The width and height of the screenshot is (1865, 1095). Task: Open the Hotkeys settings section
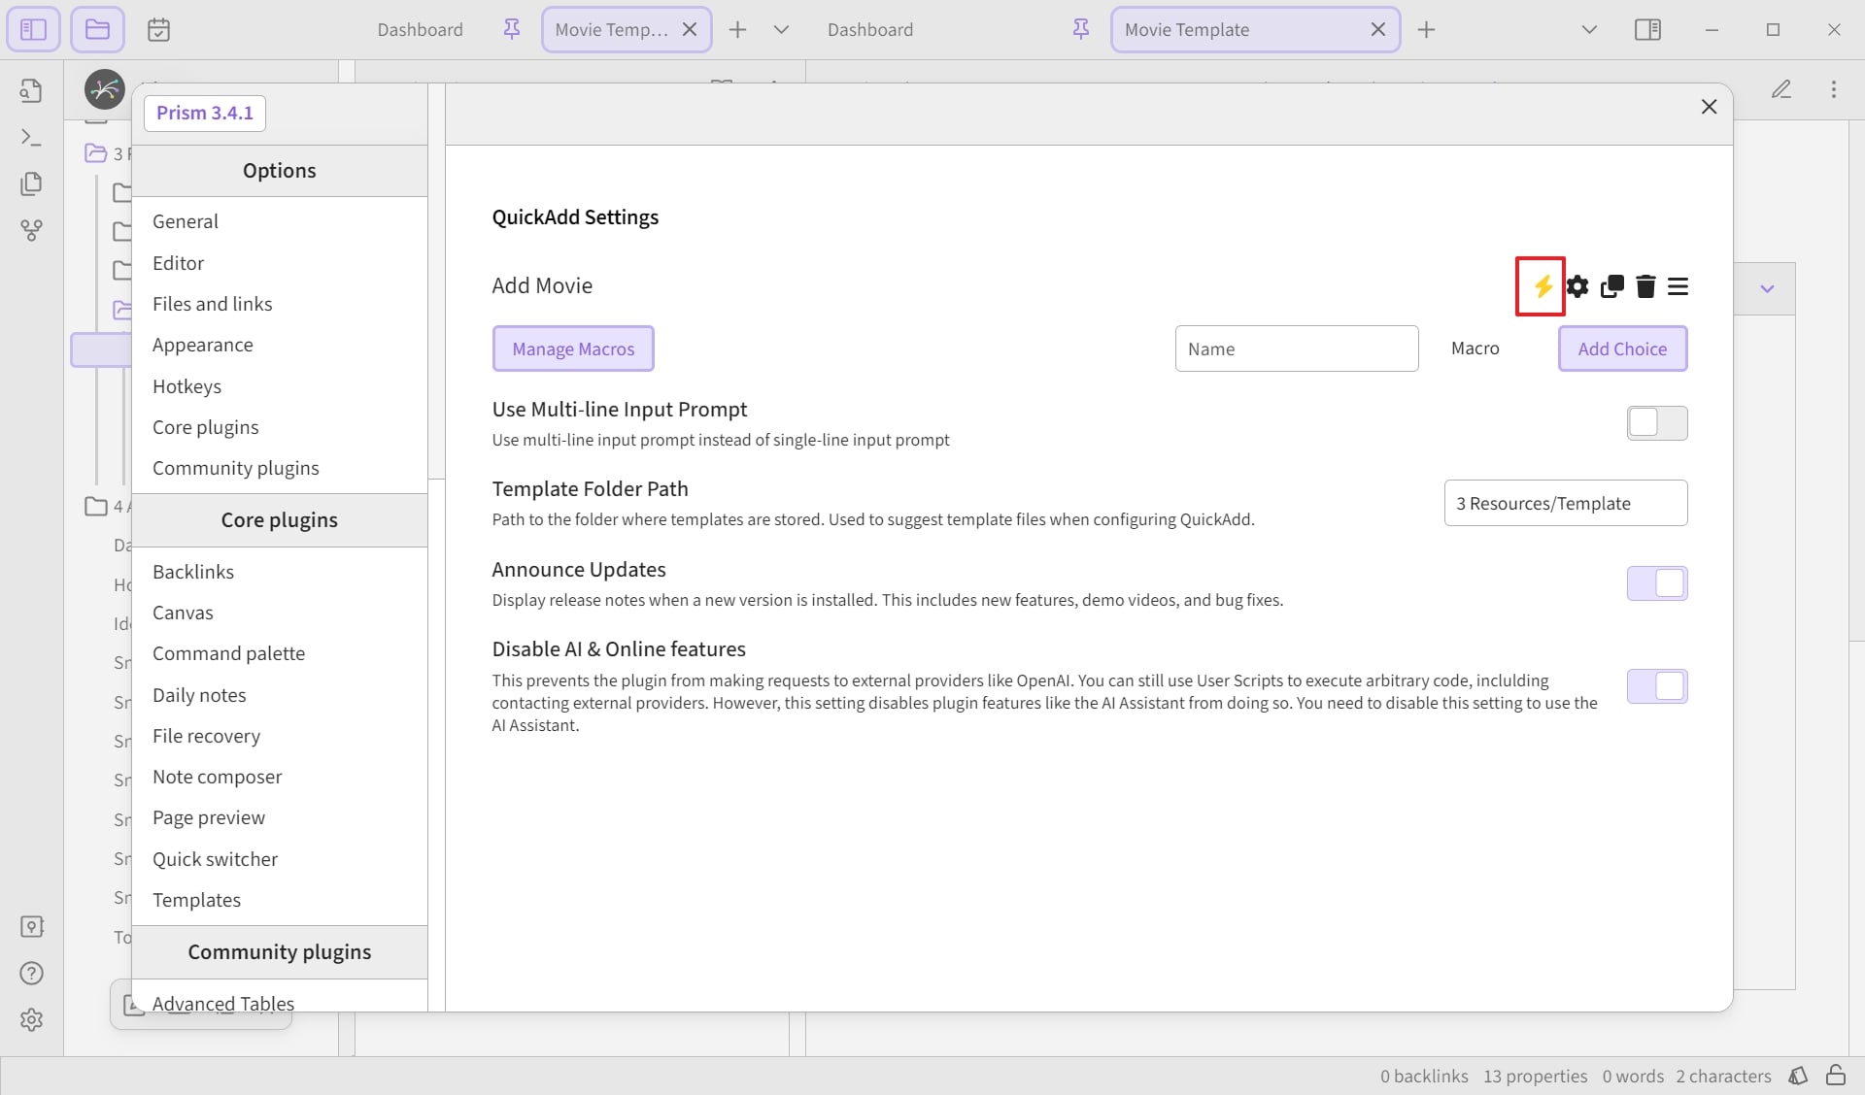click(186, 386)
